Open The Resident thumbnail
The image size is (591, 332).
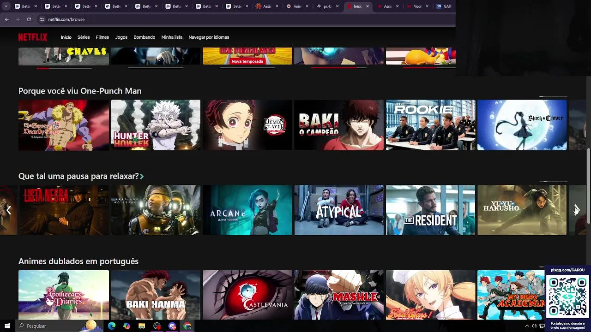click(x=430, y=210)
